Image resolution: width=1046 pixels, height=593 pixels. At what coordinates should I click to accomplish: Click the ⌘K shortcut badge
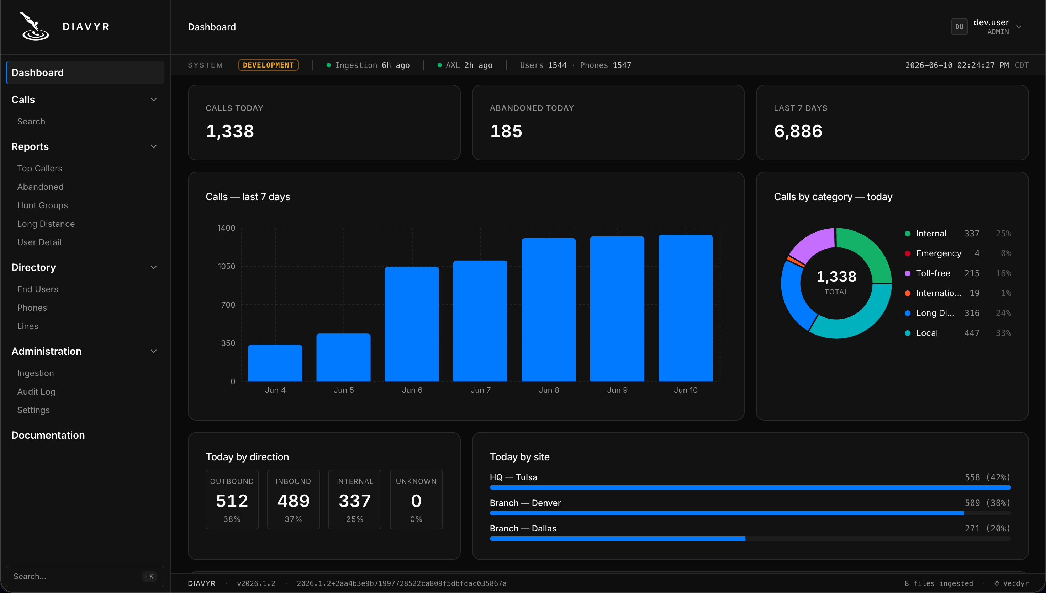149,577
